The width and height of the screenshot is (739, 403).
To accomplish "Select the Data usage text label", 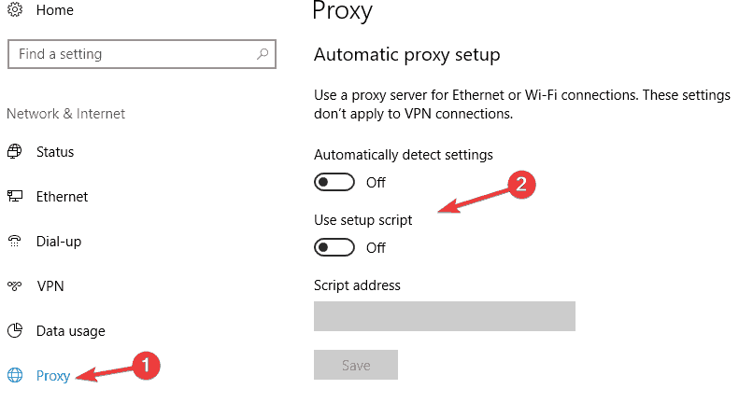I will pyautogui.click(x=70, y=331).
